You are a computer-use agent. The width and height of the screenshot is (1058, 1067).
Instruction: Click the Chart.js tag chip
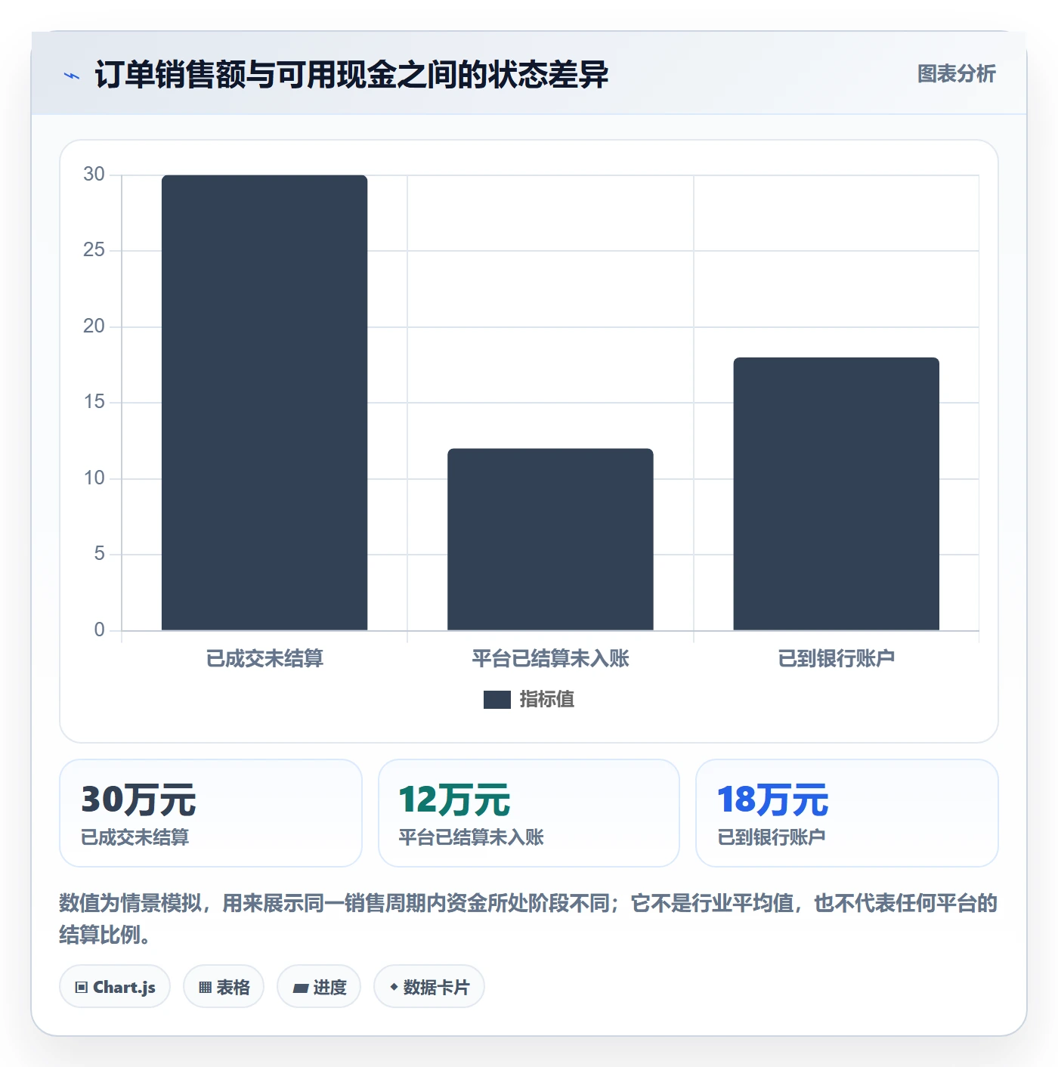coord(115,987)
